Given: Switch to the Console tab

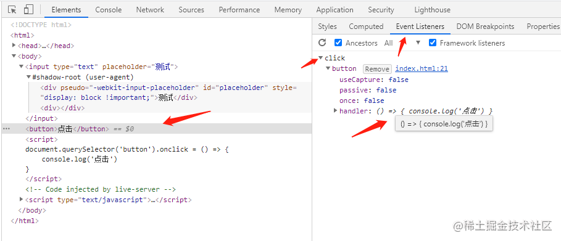Looking at the screenshot, I should click(x=109, y=10).
